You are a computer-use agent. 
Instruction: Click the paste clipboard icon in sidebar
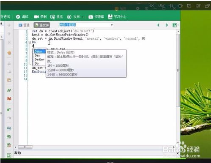(x=9, y=80)
